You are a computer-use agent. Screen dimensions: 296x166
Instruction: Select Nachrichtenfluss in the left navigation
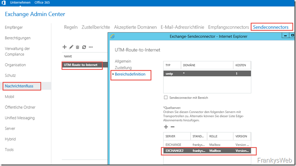tap(22, 86)
